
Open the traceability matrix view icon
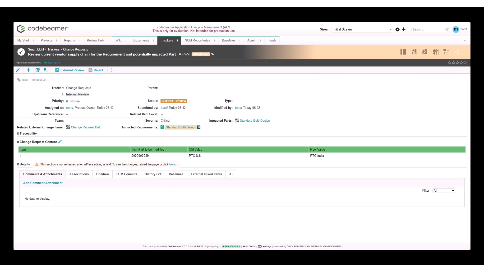436,52
